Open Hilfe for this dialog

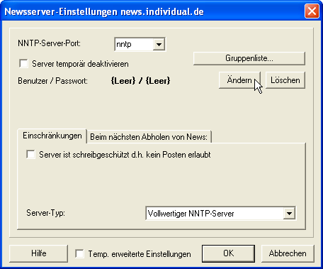pyautogui.click(x=39, y=253)
